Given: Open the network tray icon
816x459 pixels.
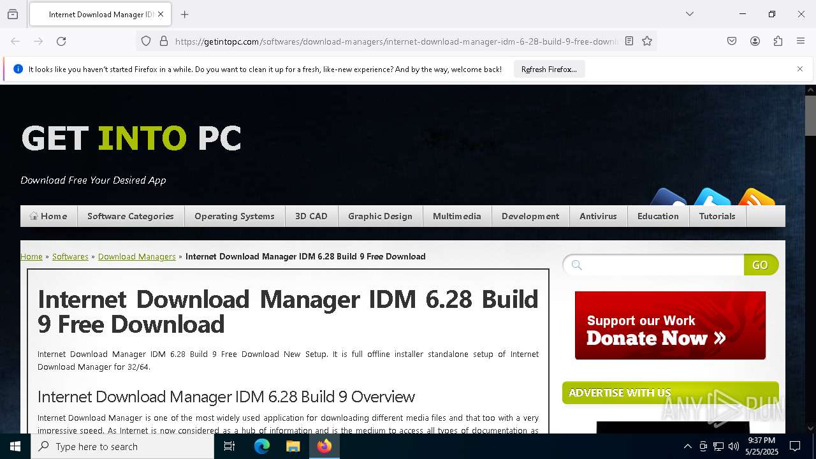Looking at the screenshot, I should click(718, 446).
